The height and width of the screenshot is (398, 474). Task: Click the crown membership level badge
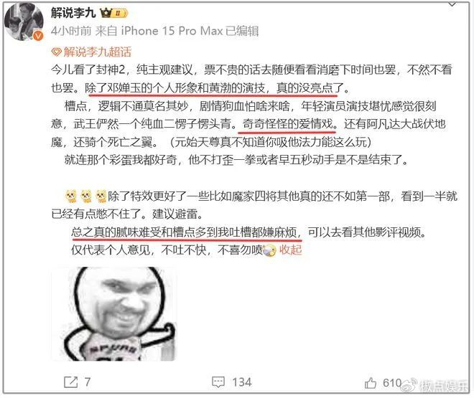(114, 13)
